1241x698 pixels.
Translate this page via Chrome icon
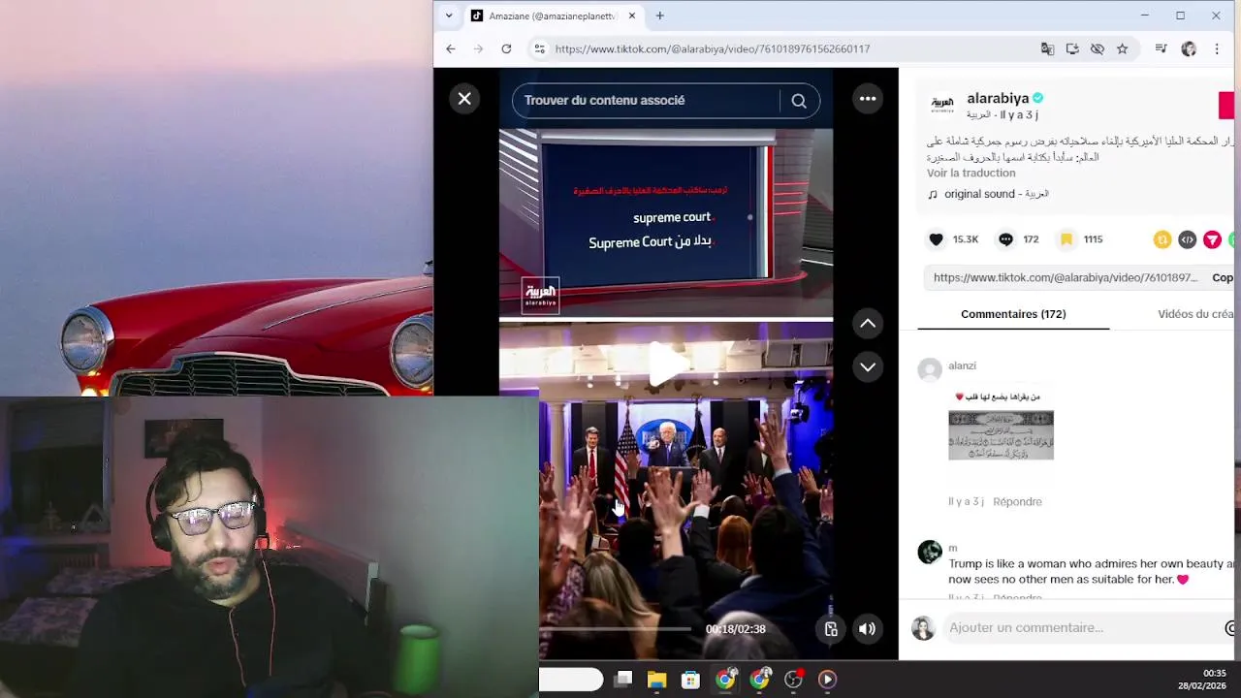1047,48
